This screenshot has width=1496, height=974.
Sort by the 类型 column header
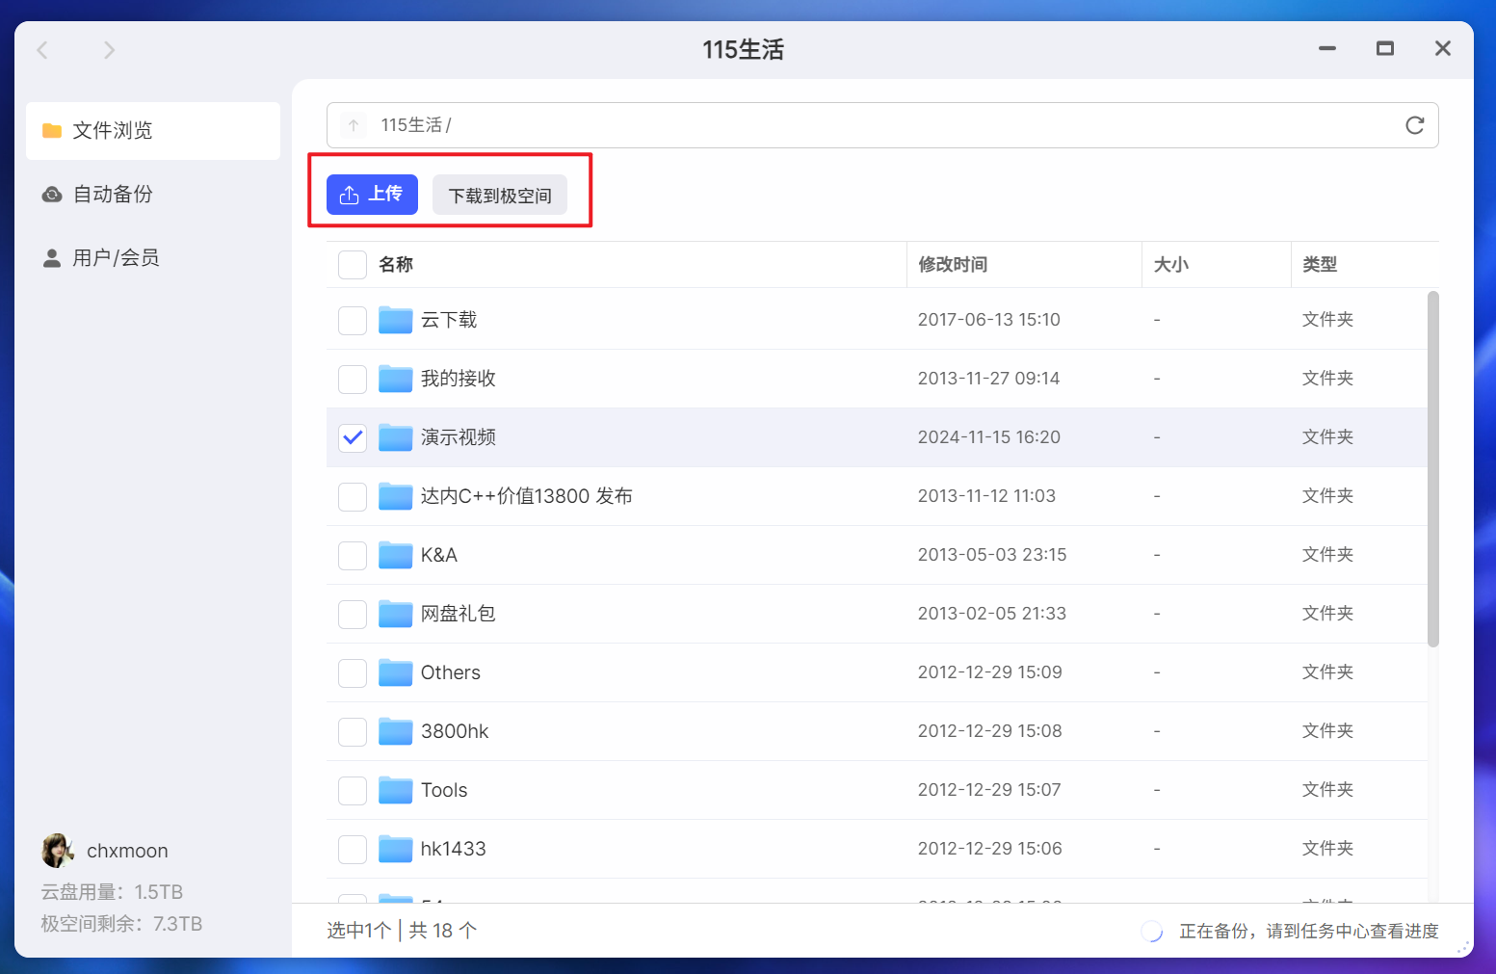point(1320,264)
